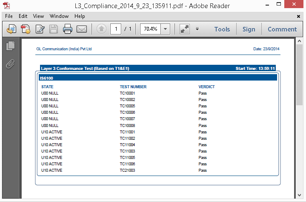
Task: Click the VERDICT column header
Action: pos(206,87)
